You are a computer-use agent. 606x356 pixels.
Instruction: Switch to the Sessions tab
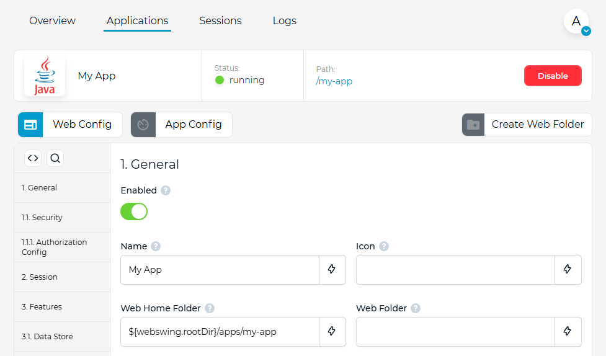[220, 20]
